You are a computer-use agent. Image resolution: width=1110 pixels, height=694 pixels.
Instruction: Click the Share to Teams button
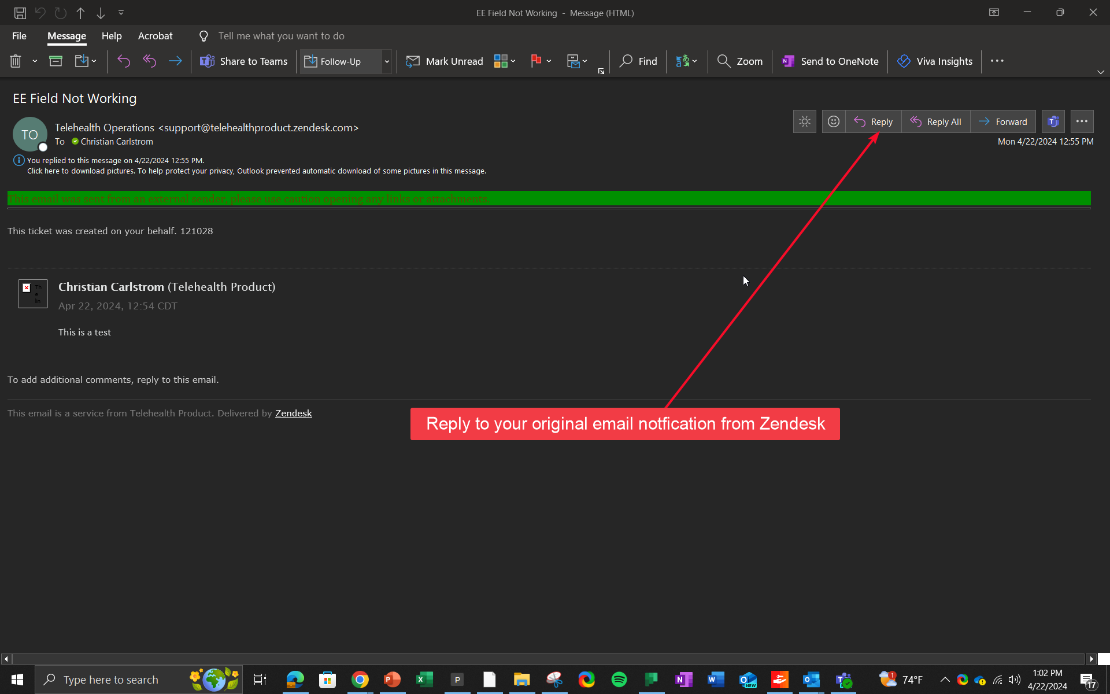243,61
